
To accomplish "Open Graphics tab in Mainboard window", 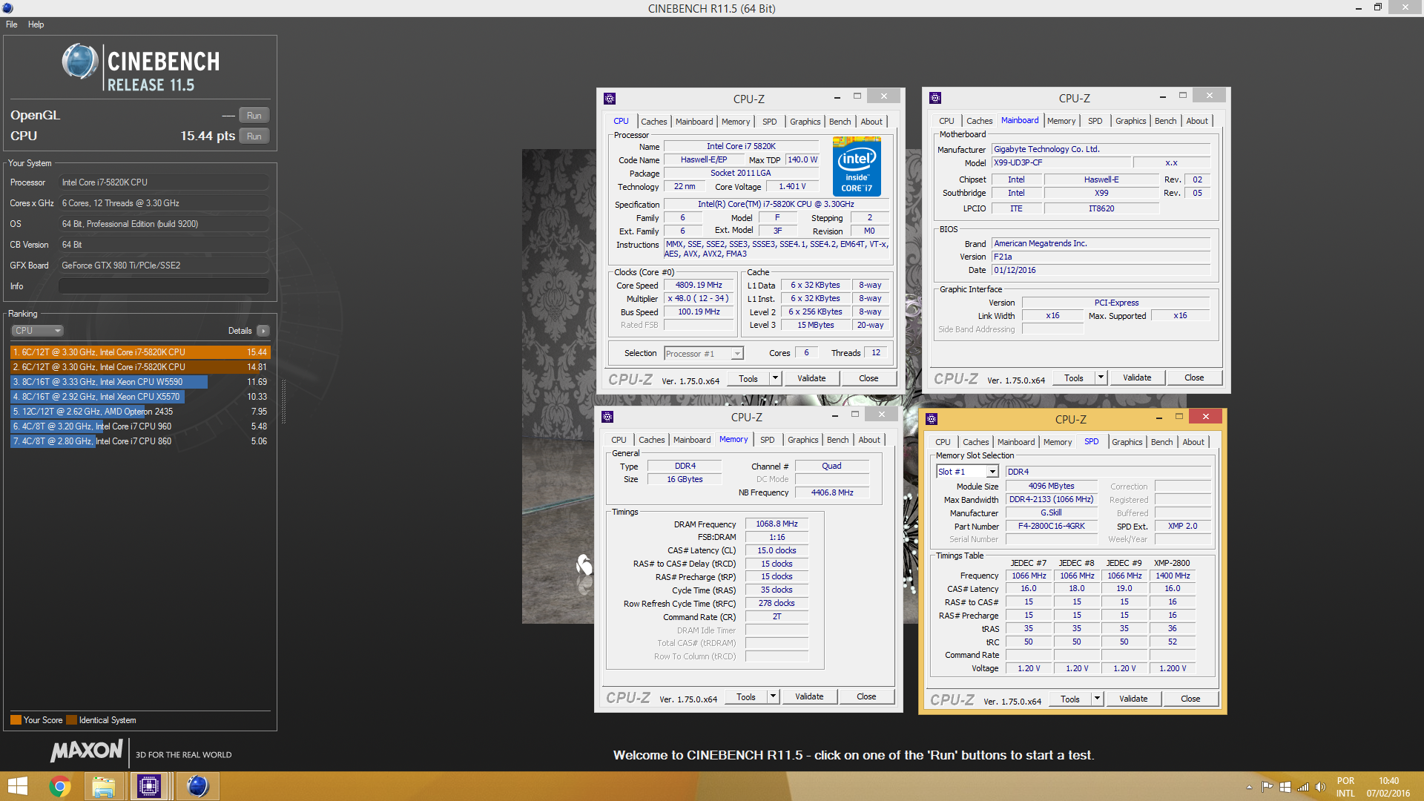I will [1130, 121].
